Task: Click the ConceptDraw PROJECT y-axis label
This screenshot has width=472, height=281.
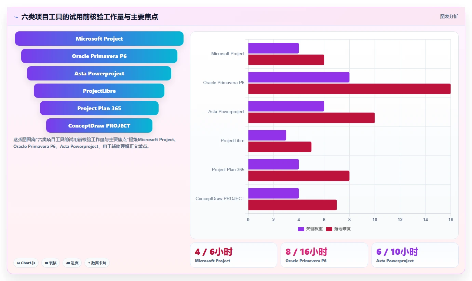Action: [220, 198]
